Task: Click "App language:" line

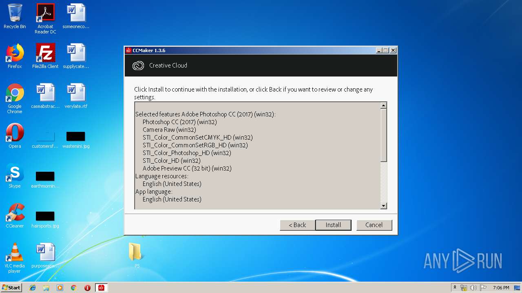Action: coord(154,192)
